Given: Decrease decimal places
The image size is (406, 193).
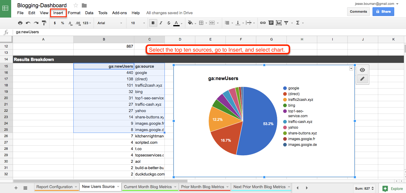Looking at the screenshot, I should [70, 23].
